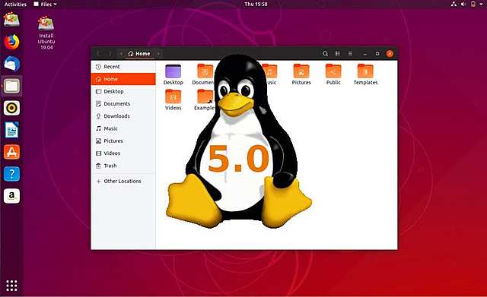The height and width of the screenshot is (297, 487).
Task: Click the volume icon in top bar
Action: click(463, 4)
